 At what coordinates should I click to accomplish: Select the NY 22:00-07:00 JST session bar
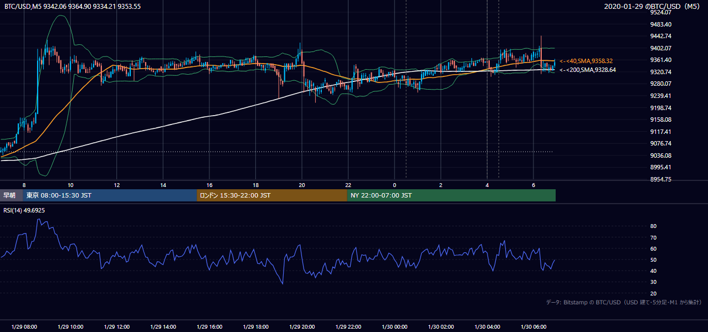coord(452,195)
